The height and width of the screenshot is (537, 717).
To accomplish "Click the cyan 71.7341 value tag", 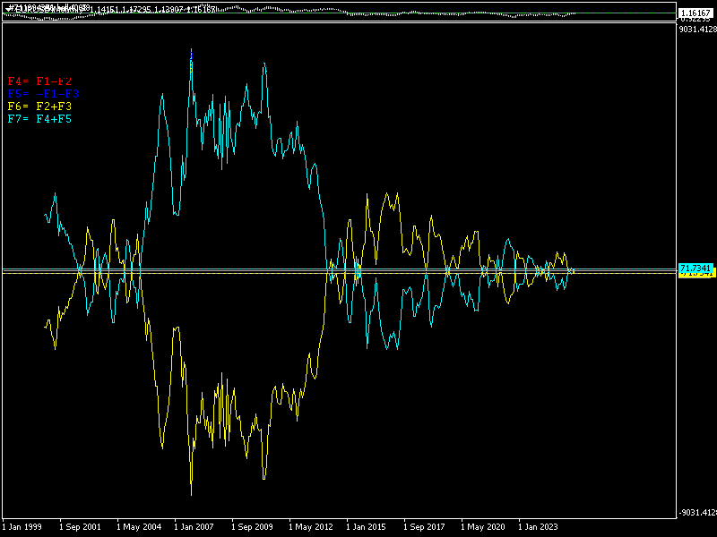I will point(695,268).
